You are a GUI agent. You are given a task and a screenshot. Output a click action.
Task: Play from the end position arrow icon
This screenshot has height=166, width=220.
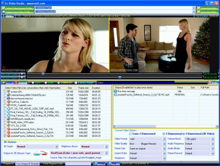coord(22,78)
